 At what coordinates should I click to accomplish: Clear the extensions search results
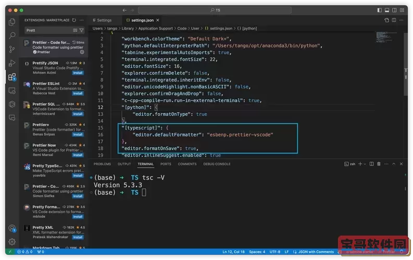[x=75, y=30]
